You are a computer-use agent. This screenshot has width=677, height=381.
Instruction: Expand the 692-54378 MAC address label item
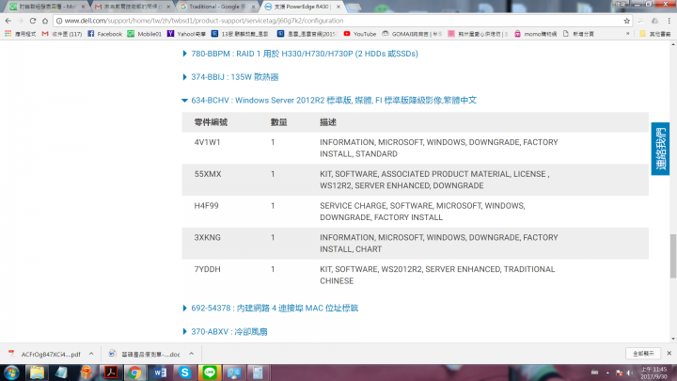(x=184, y=308)
